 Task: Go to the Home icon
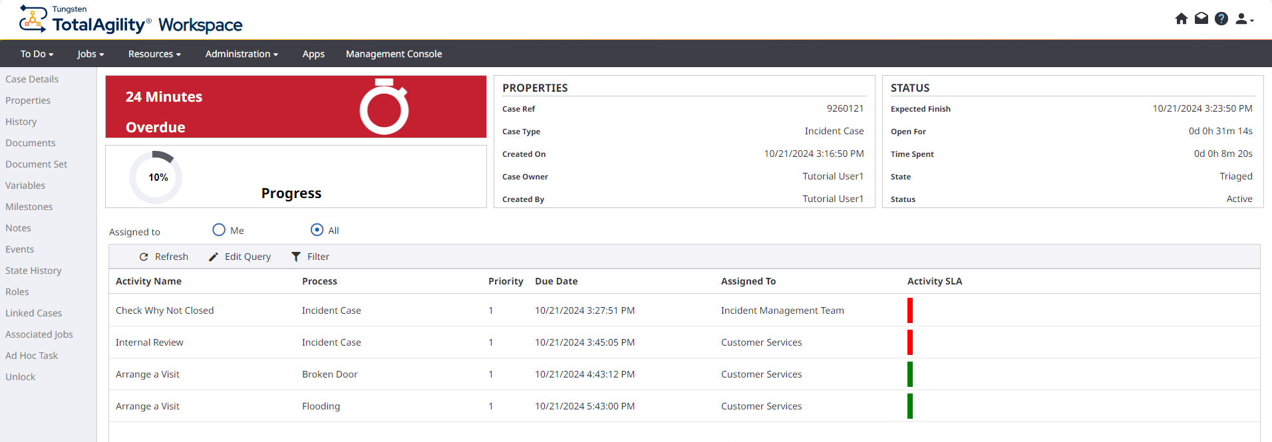(1182, 19)
